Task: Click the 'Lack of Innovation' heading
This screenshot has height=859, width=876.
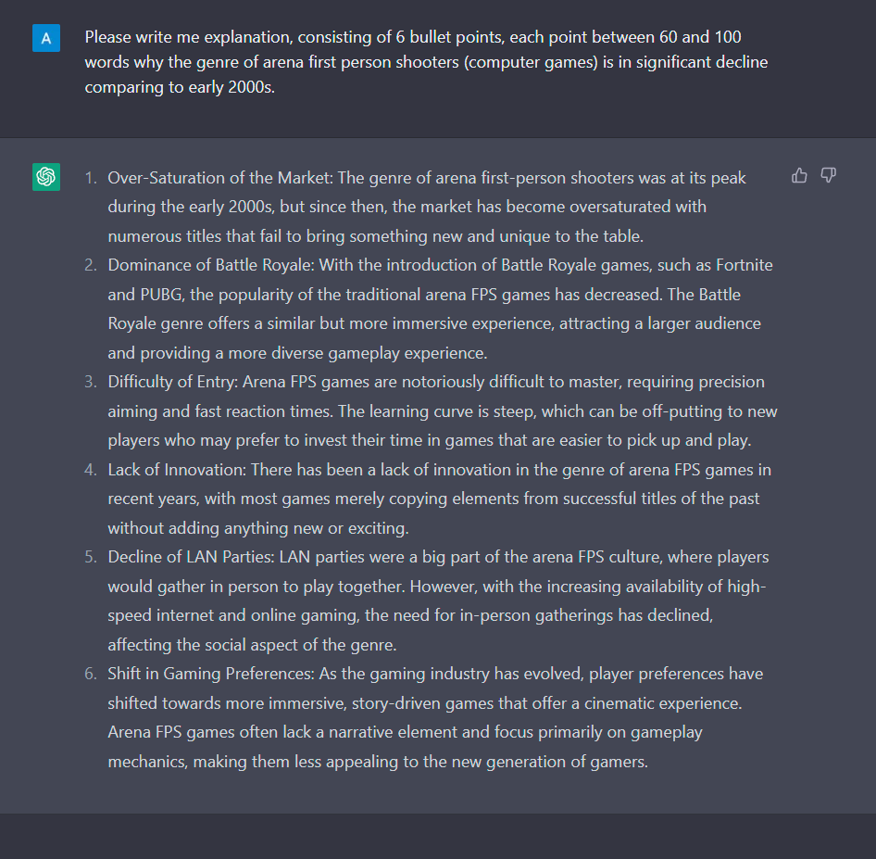Action: 177,470
